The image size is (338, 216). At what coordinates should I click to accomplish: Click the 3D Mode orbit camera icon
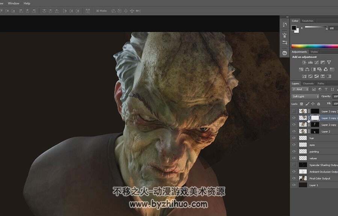click(113, 11)
